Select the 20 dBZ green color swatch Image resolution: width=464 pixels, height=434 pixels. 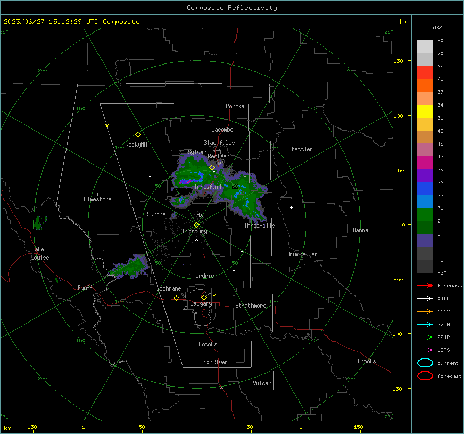click(425, 215)
